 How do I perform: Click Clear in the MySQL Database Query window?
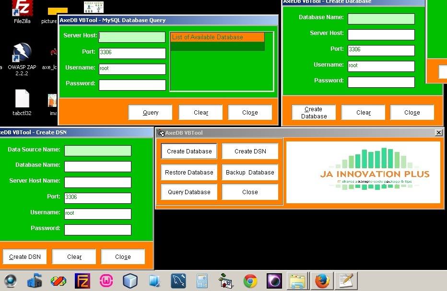[200, 112]
